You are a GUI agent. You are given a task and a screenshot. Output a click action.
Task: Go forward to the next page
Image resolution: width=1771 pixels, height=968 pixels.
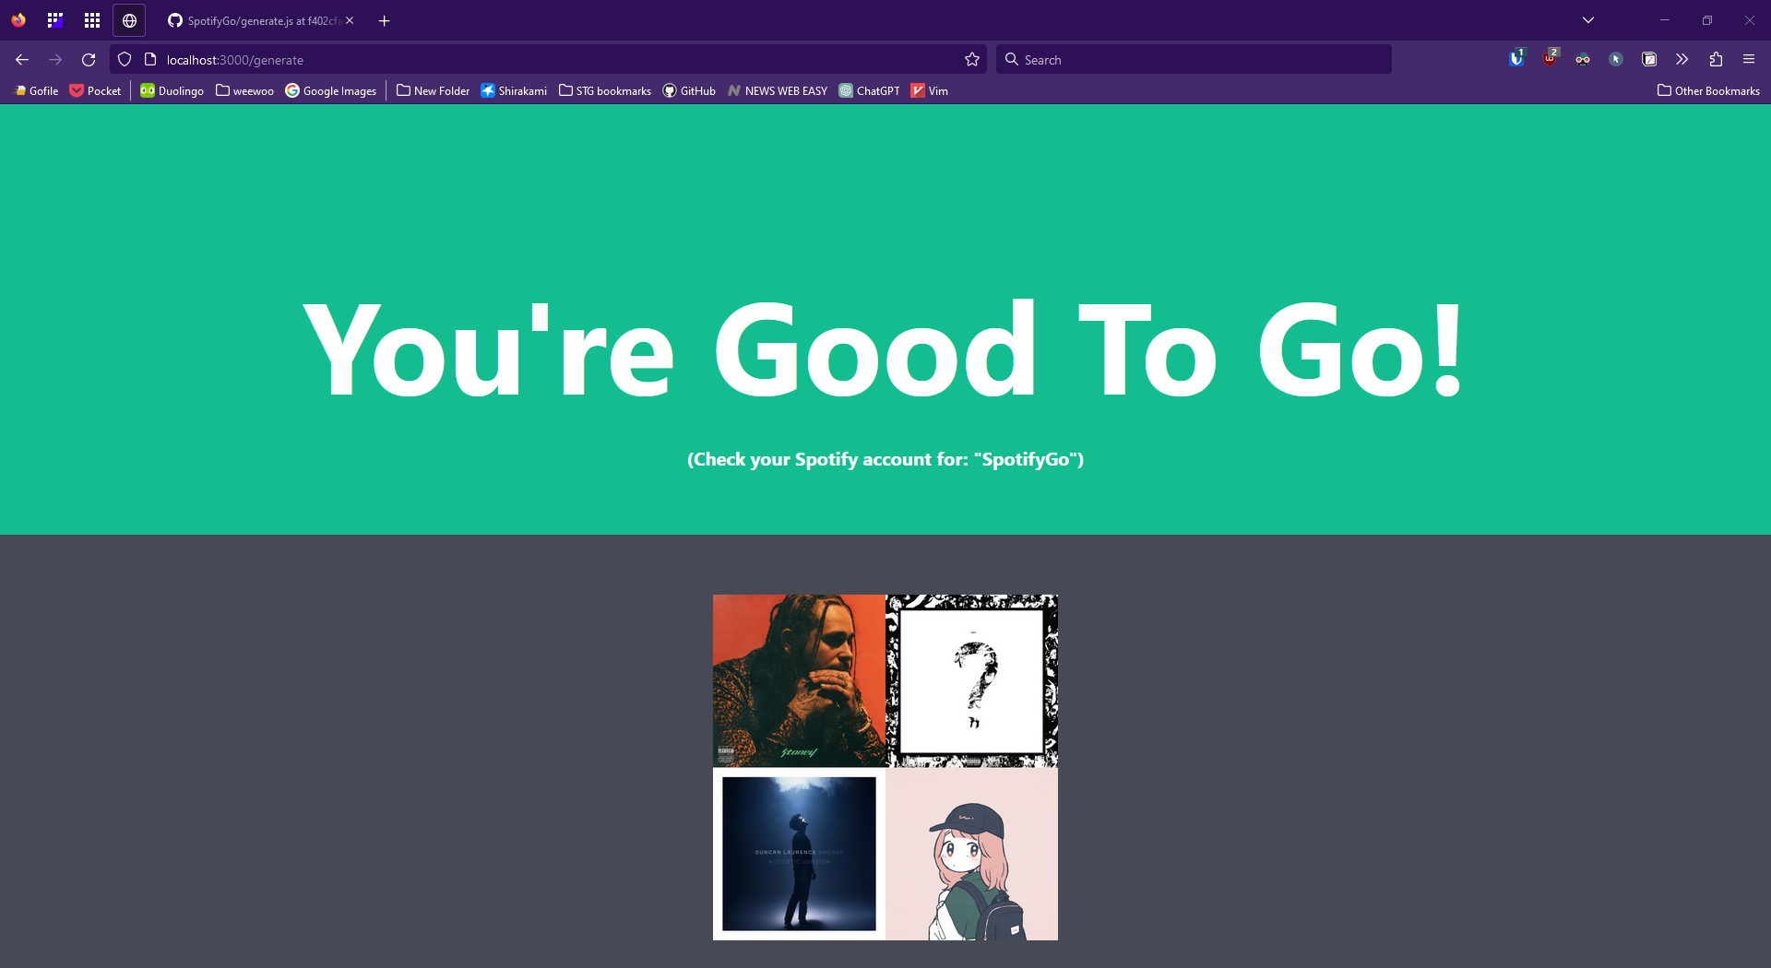[55, 60]
